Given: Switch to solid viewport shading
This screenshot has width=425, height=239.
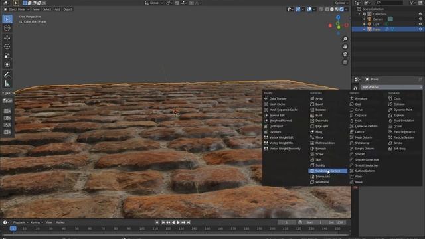Looking at the screenshot, I should 332,9.
